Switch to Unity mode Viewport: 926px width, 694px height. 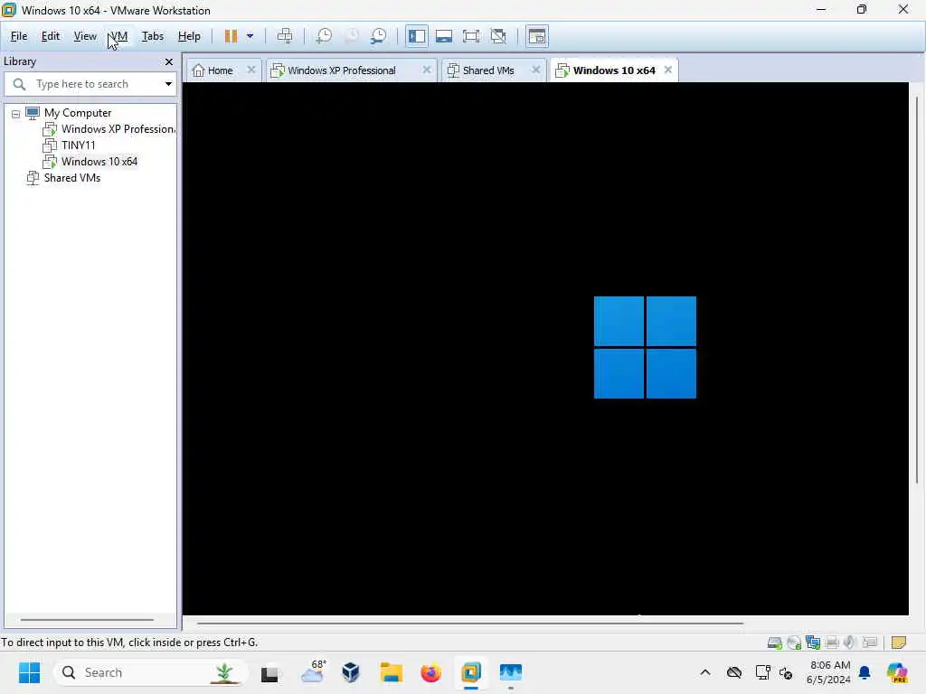click(x=498, y=36)
